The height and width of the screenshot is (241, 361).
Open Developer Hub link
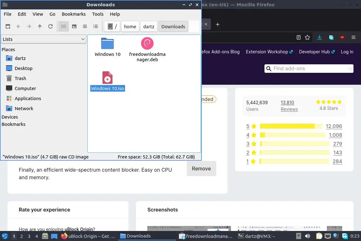[317, 52]
